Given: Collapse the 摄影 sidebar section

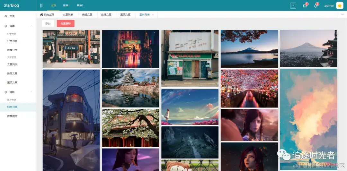Looking at the screenshot, I should coord(31,92).
